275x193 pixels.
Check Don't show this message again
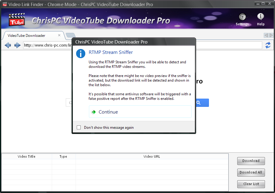pos(79,128)
